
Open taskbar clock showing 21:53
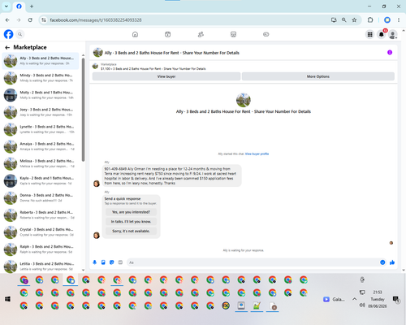[378, 299]
